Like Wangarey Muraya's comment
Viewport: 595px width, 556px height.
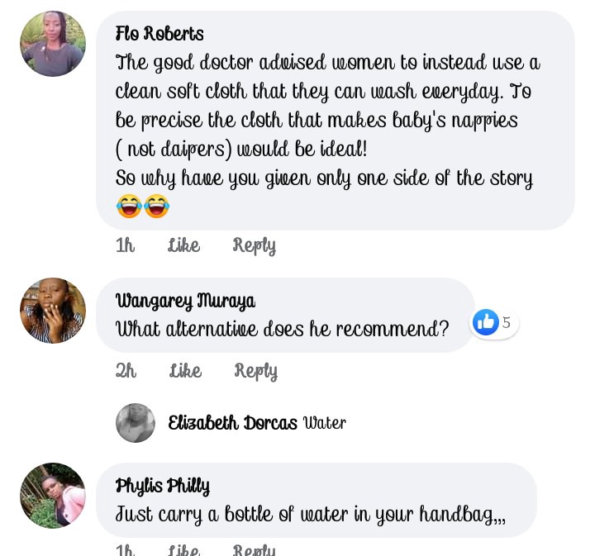click(x=185, y=371)
